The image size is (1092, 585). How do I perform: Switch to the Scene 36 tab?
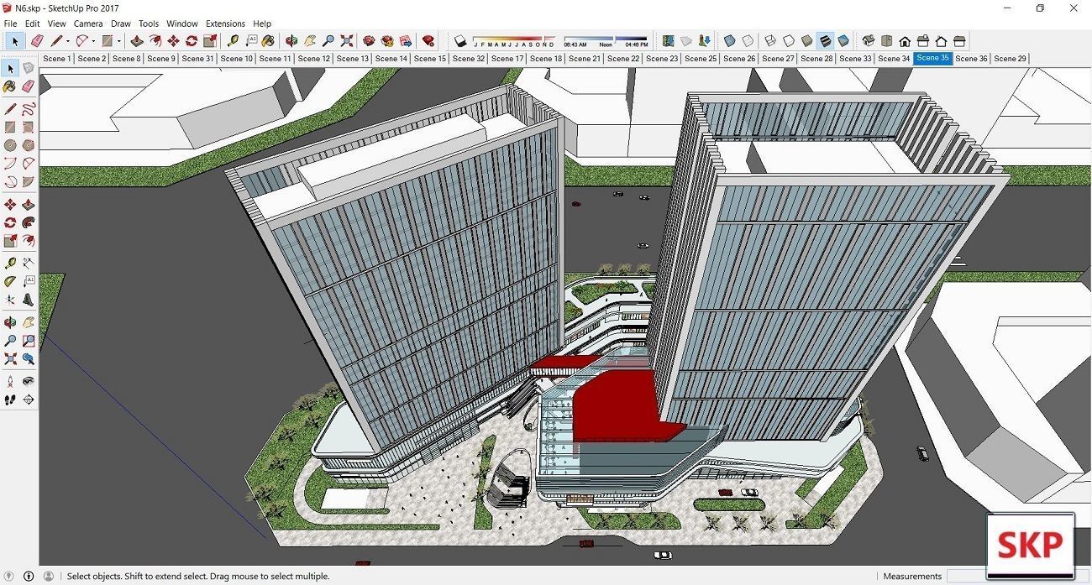971,59
